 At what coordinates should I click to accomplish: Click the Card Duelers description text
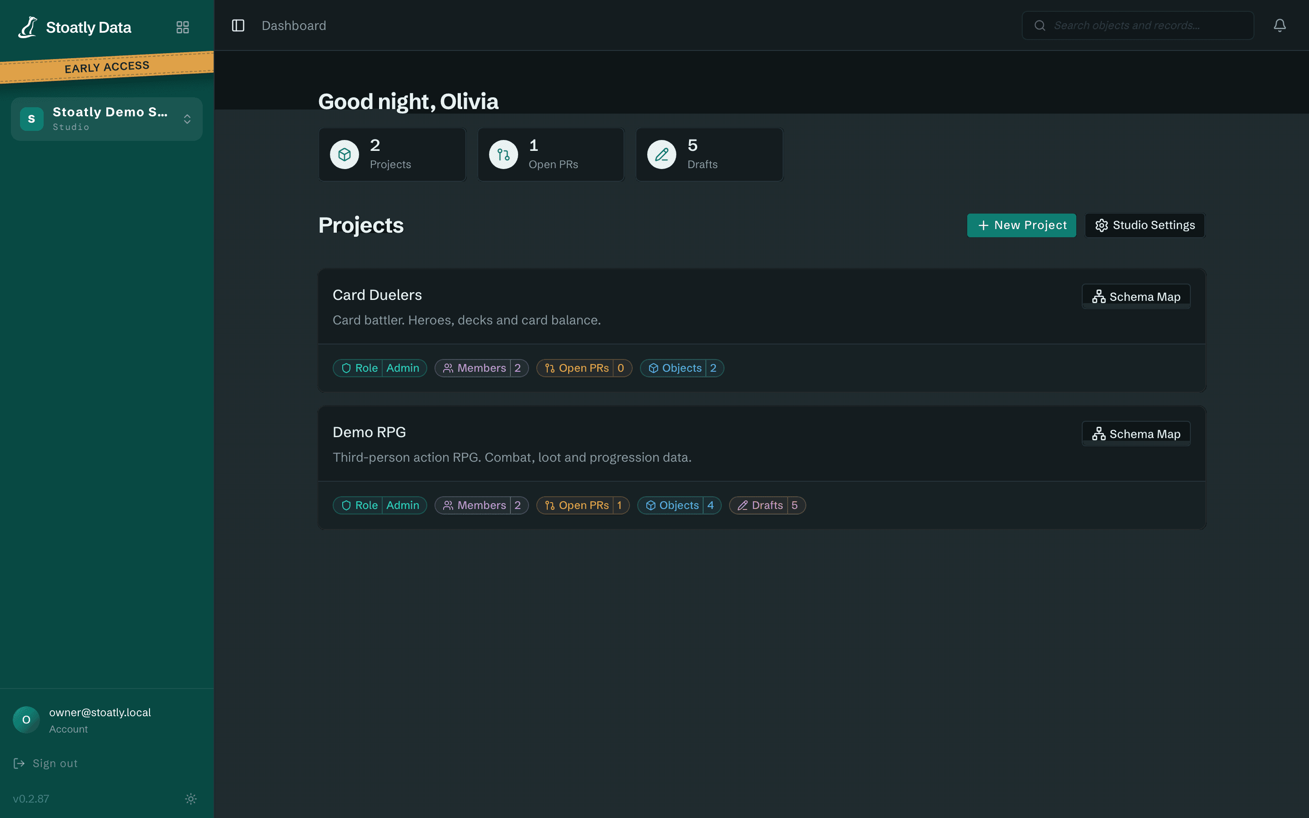coord(467,320)
